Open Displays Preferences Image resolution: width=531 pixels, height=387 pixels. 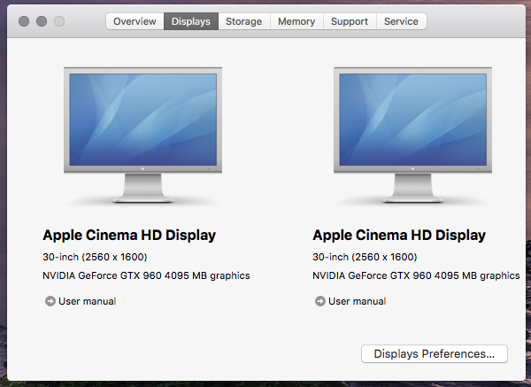coord(435,353)
